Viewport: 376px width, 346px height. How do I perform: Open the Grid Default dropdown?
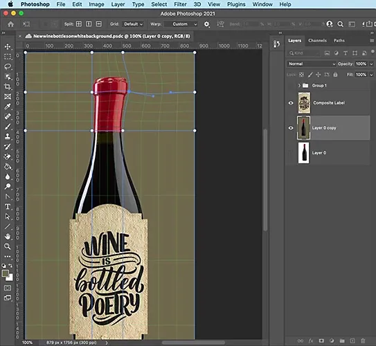pyautogui.click(x=133, y=24)
